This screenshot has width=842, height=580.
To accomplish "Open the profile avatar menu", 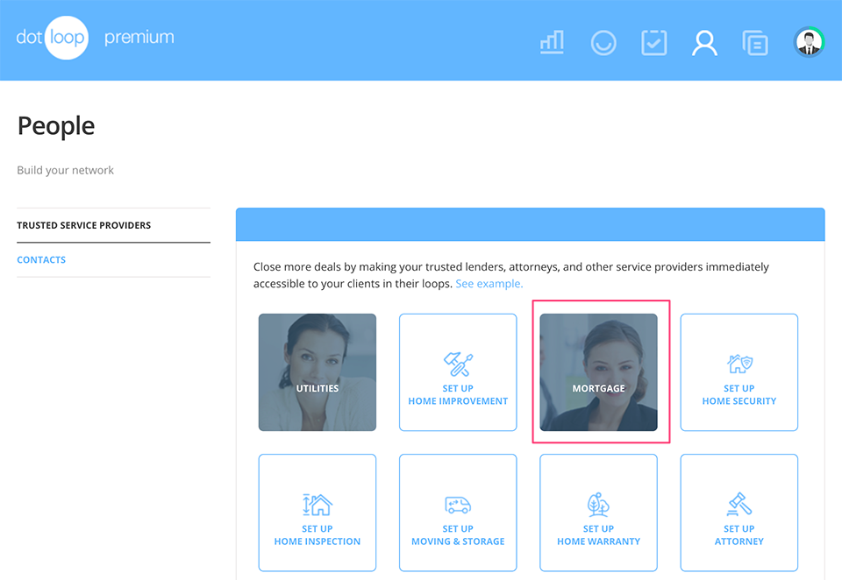I will click(x=809, y=42).
